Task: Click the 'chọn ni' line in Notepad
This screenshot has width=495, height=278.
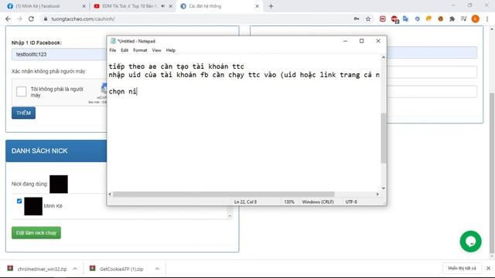Action: 123,92
